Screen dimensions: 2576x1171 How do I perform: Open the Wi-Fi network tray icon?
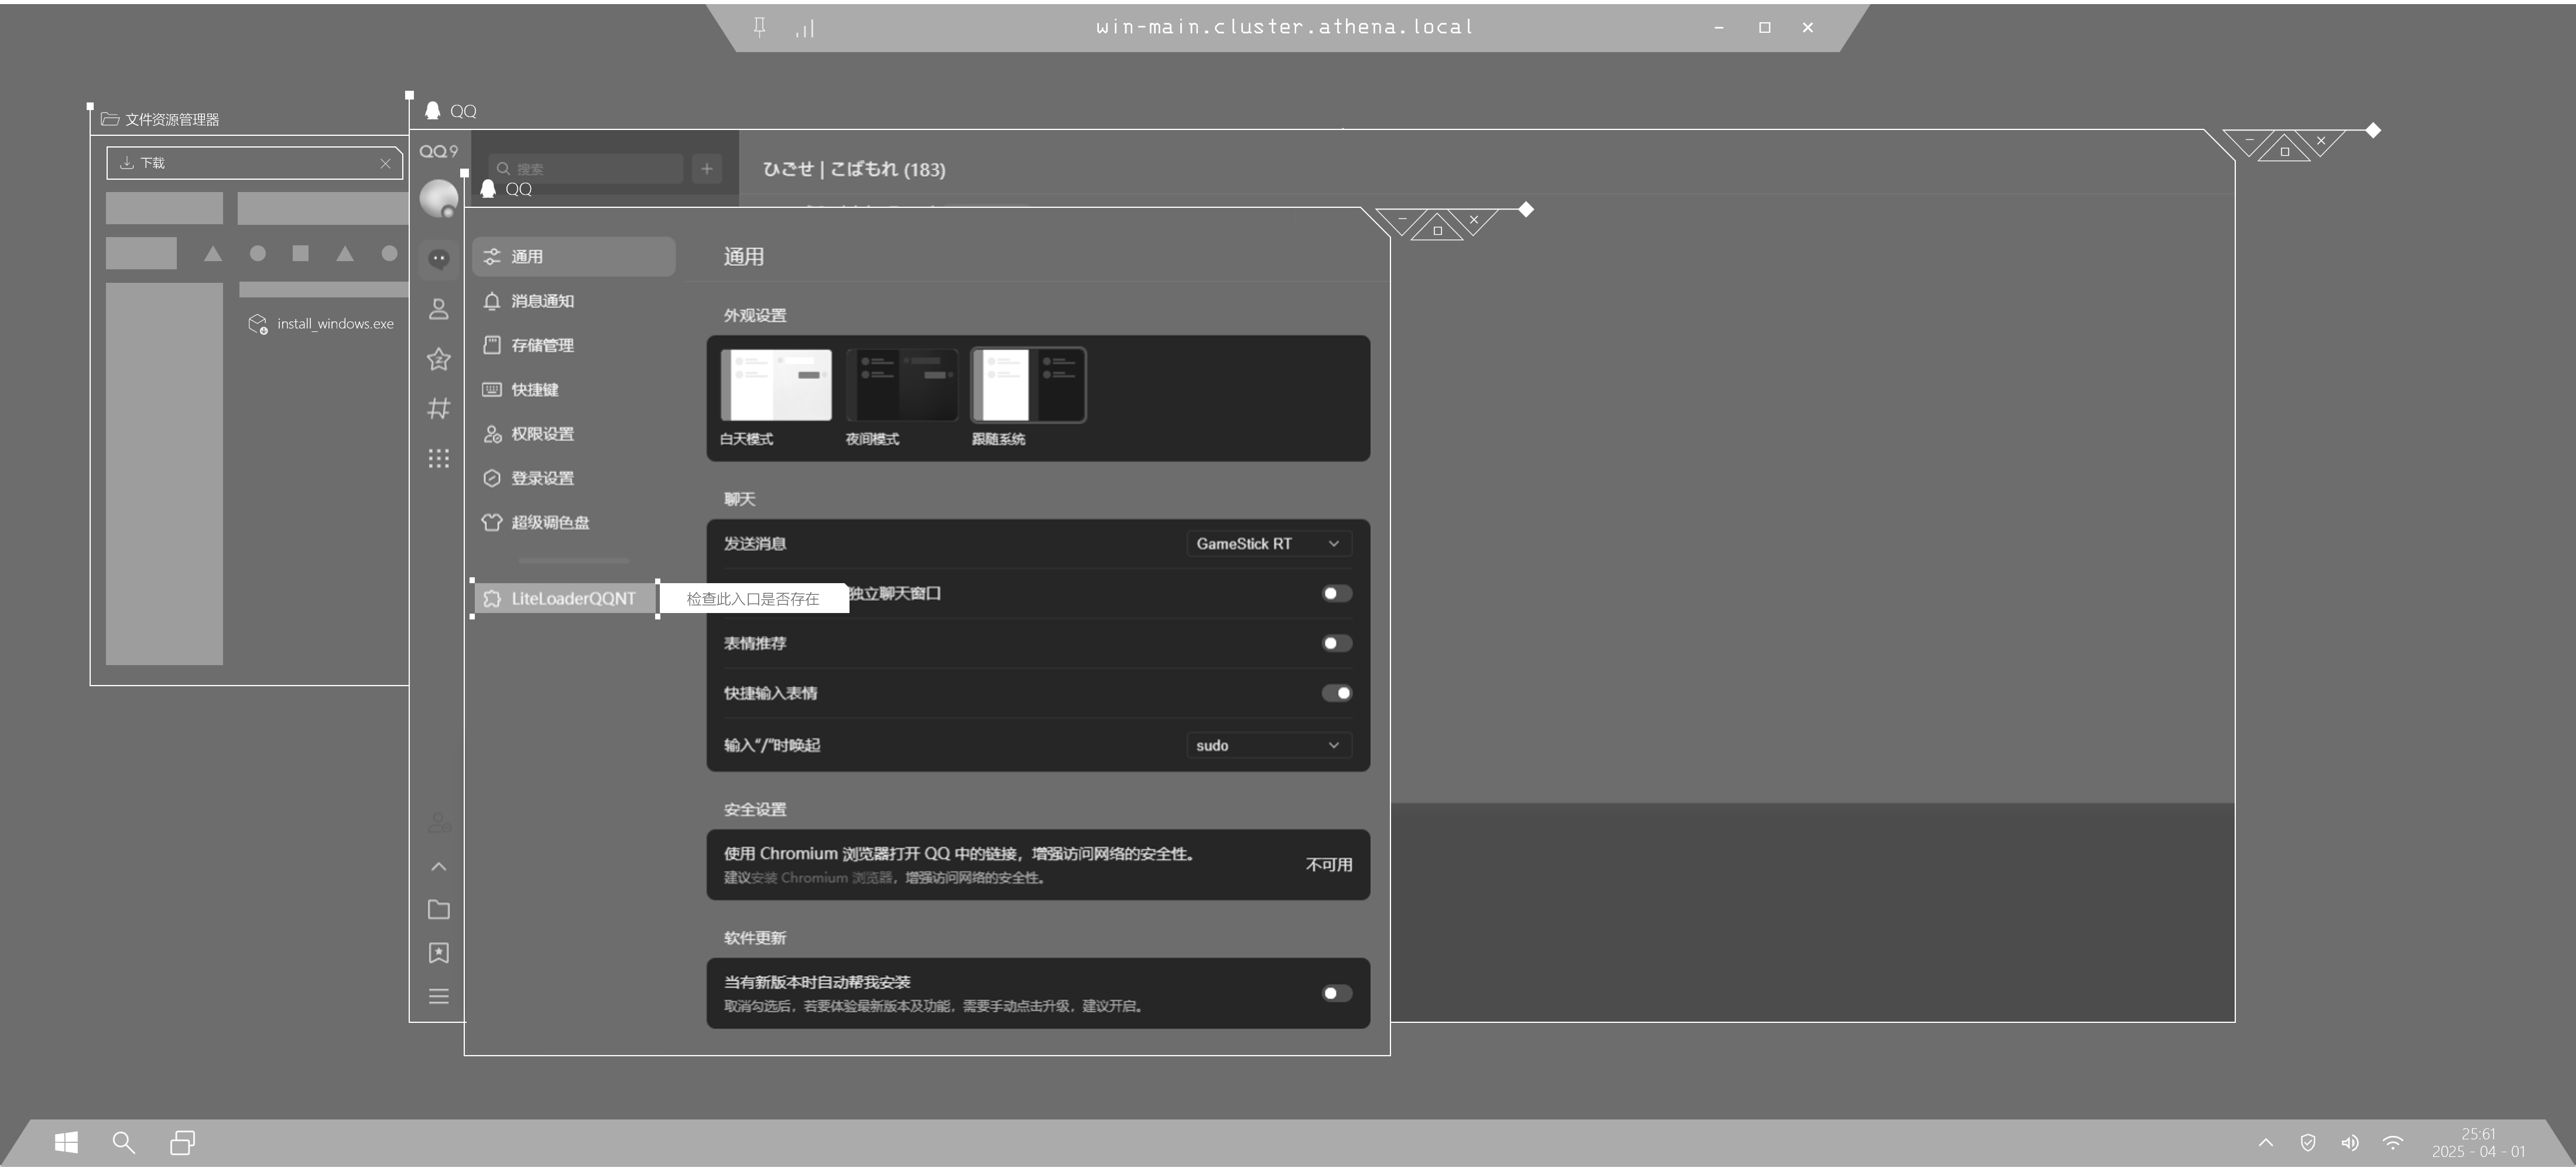pyautogui.click(x=2393, y=1143)
